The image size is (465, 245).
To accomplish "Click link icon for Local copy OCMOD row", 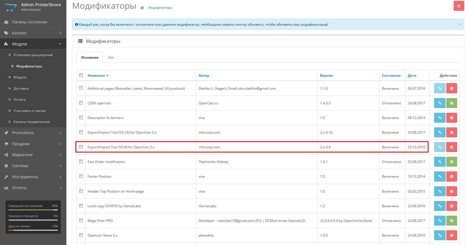I will [x=440, y=206].
